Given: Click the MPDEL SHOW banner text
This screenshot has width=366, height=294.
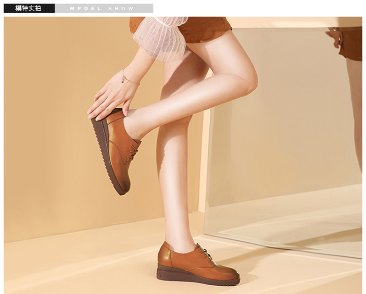Looking at the screenshot, I should (x=102, y=9).
